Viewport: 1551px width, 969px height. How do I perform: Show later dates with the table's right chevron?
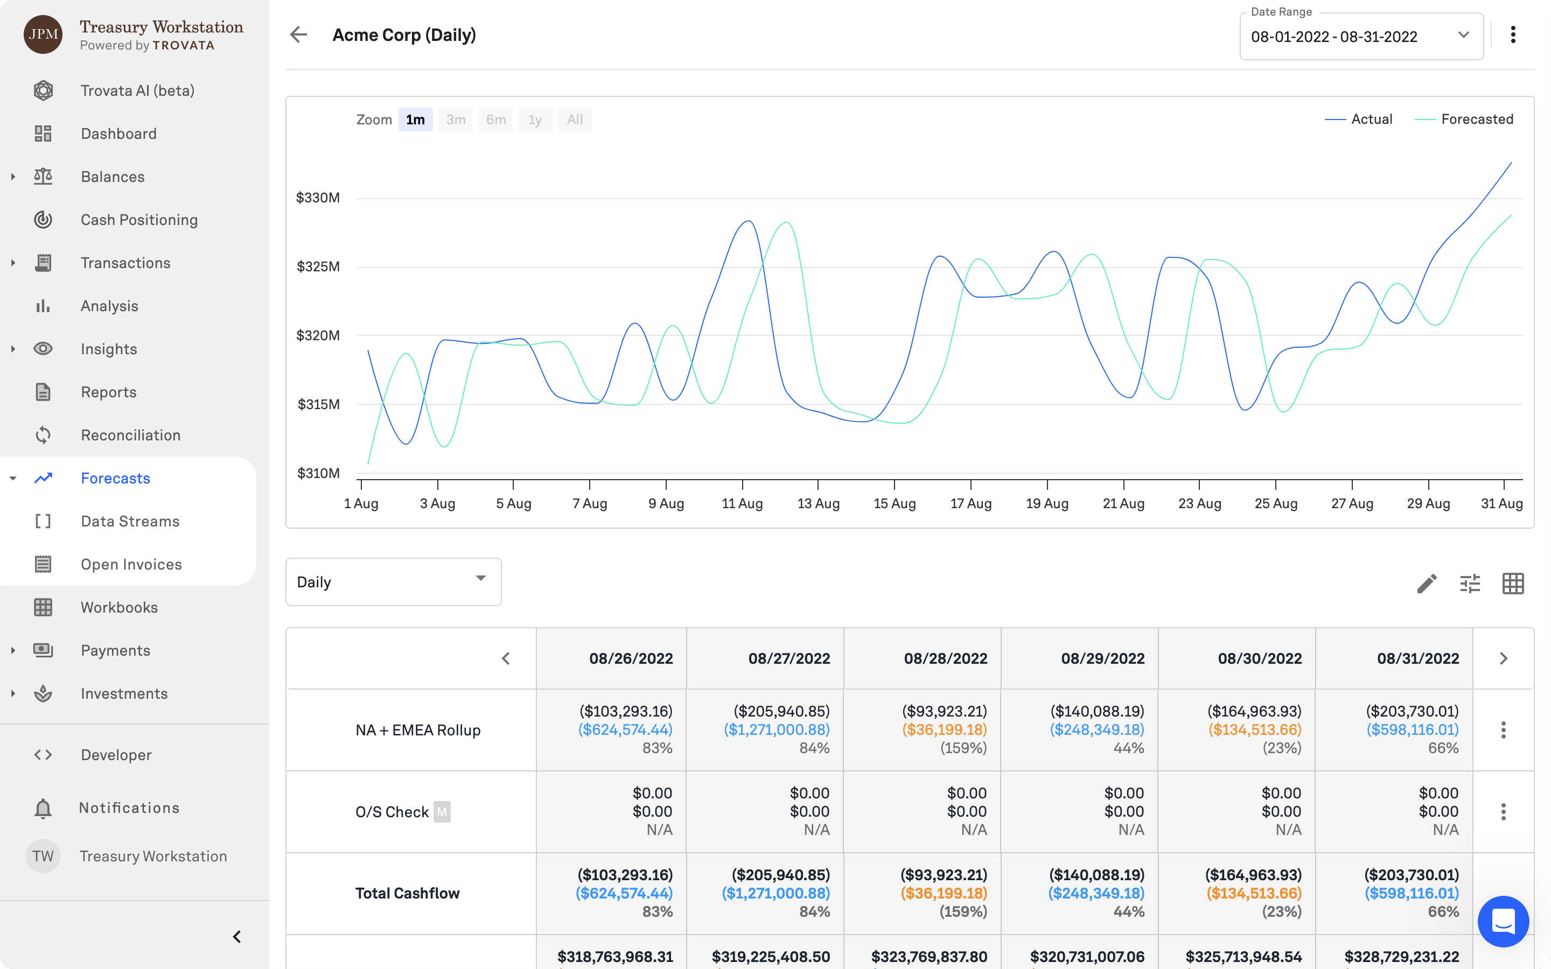tap(1503, 659)
